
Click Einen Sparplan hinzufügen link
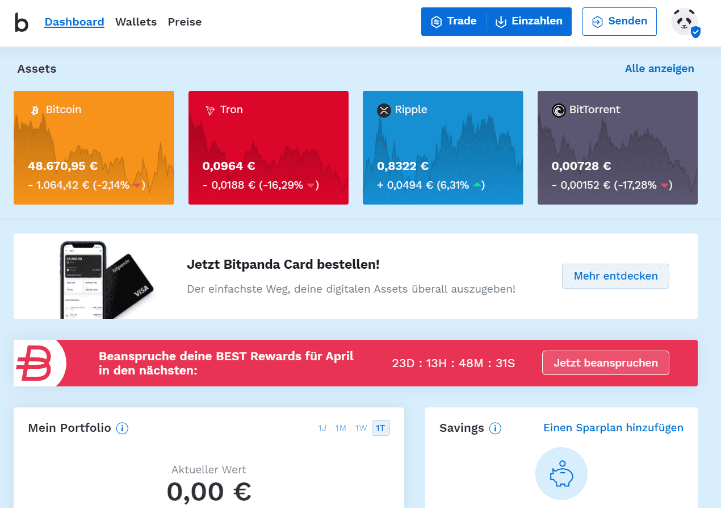613,428
